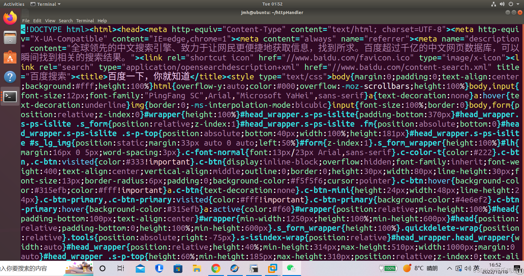Open the window-and-disc app icon in taskbar
Viewport: 524px width, 276px height.
pyautogui.click(x=253, y=268)
